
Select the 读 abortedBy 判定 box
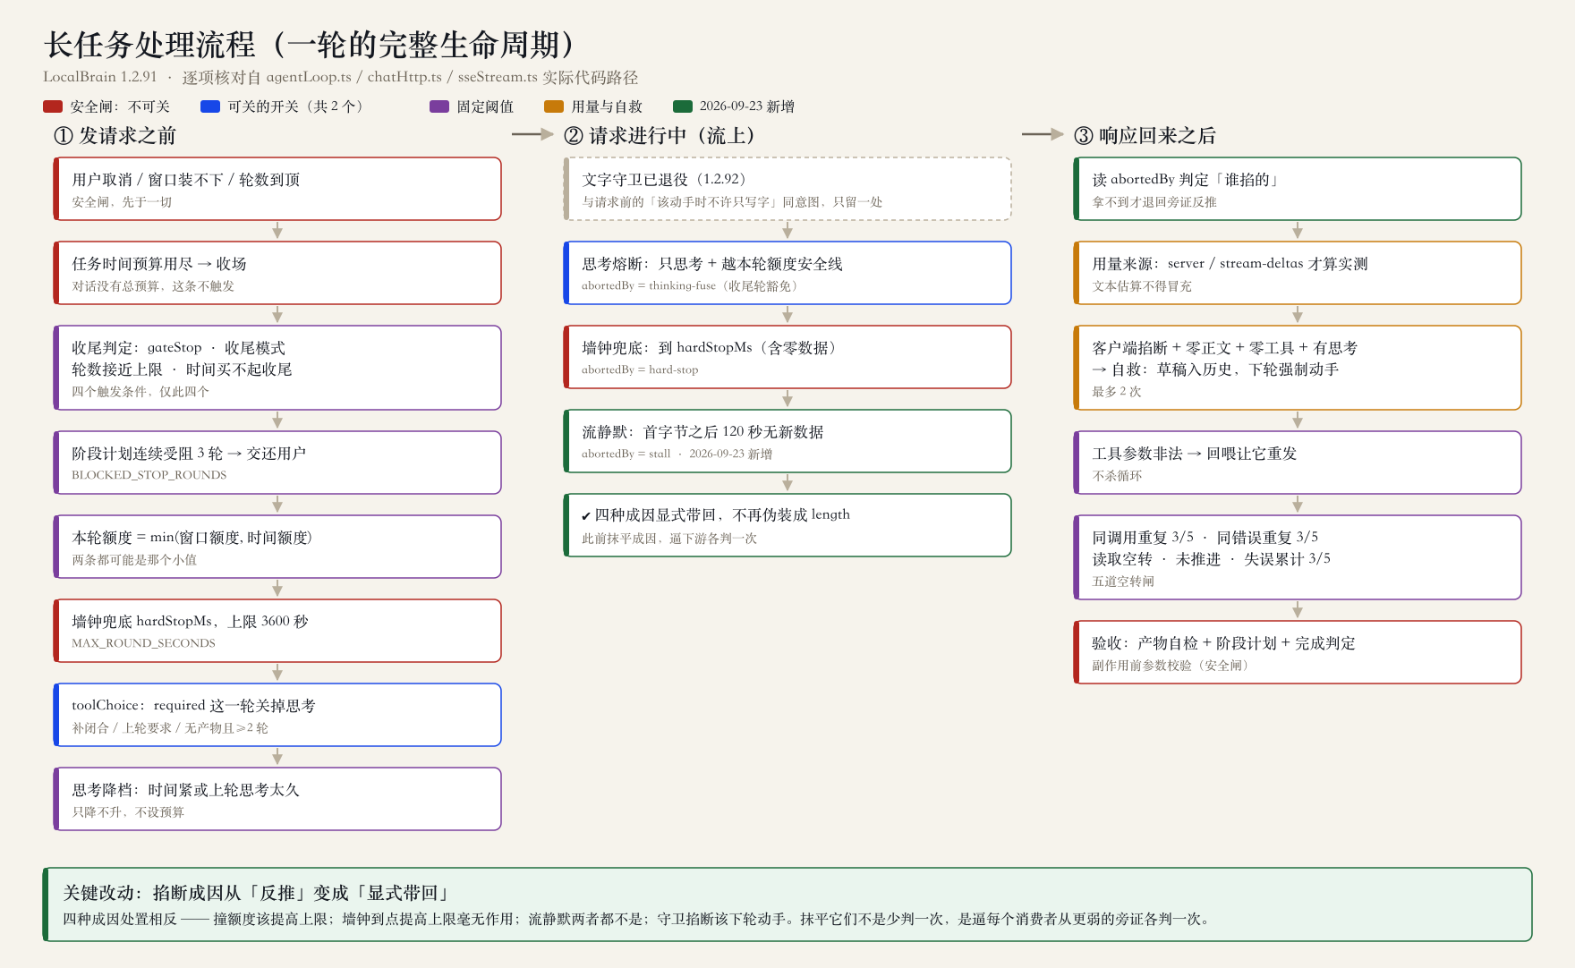coord(1298,189)
